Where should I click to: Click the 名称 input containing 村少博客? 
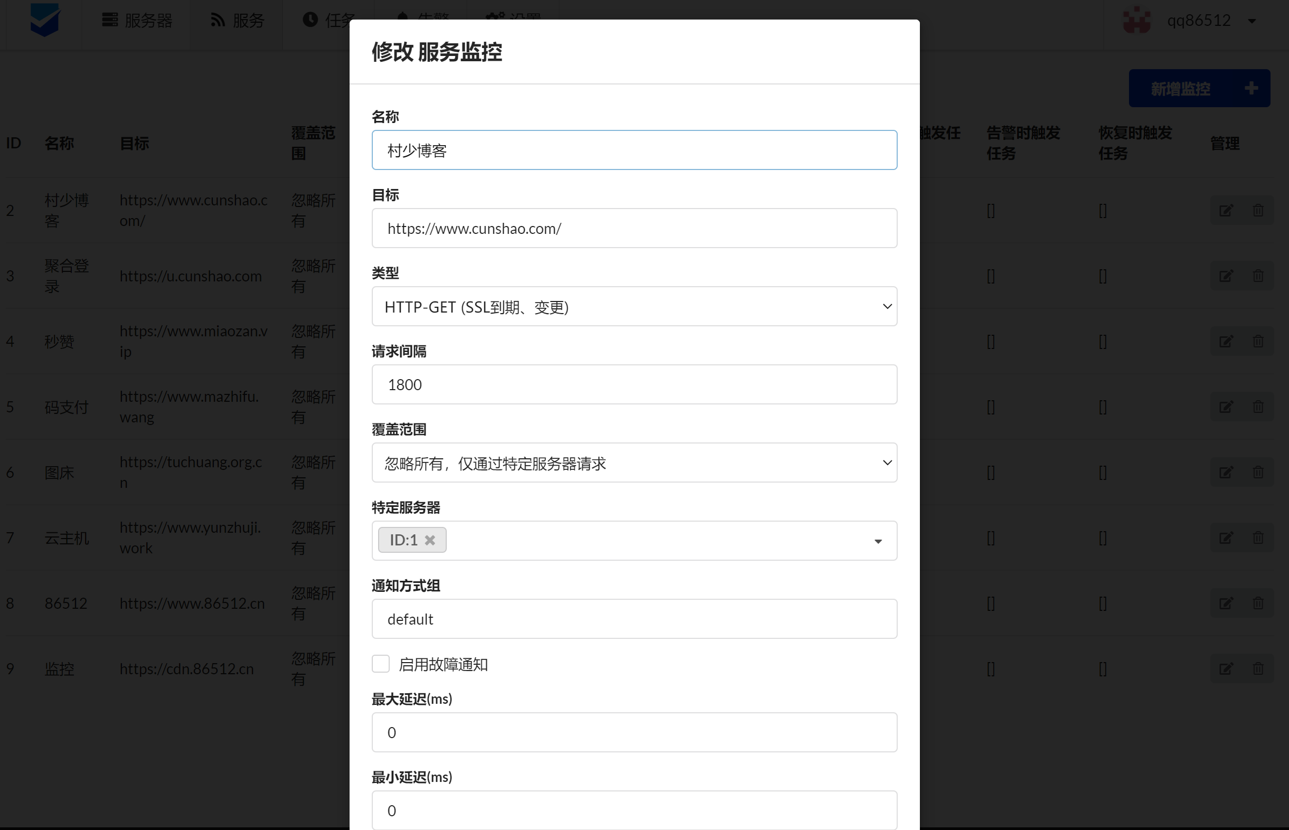[634, 150]
